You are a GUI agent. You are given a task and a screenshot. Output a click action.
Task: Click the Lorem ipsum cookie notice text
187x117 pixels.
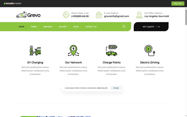pos(86,88)
